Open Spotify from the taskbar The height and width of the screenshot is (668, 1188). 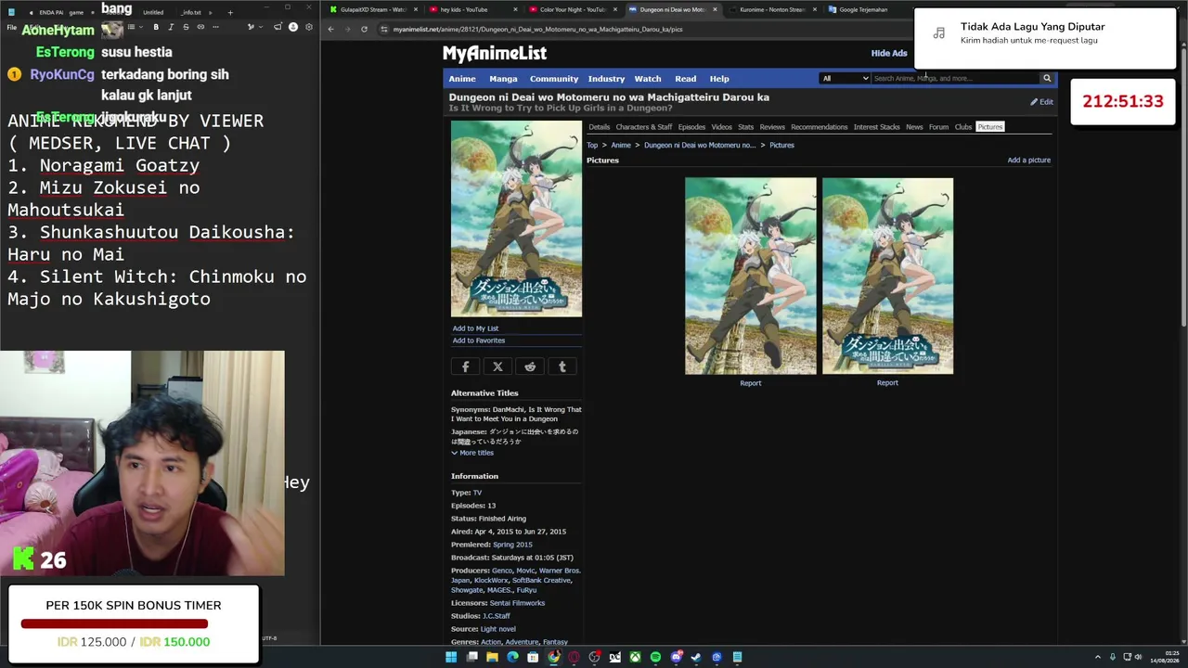point(655,657)
